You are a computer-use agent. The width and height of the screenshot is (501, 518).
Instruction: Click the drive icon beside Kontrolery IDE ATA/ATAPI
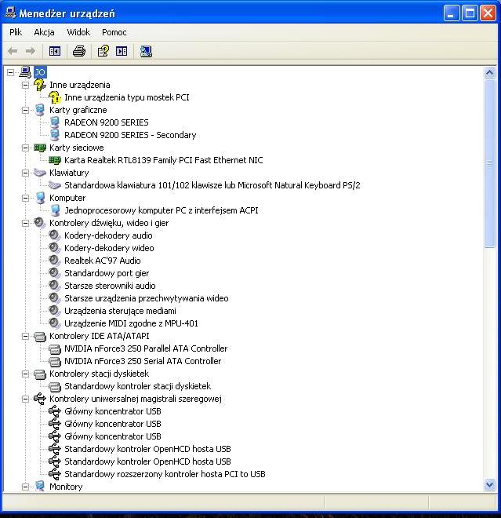(x=40, y=336)
